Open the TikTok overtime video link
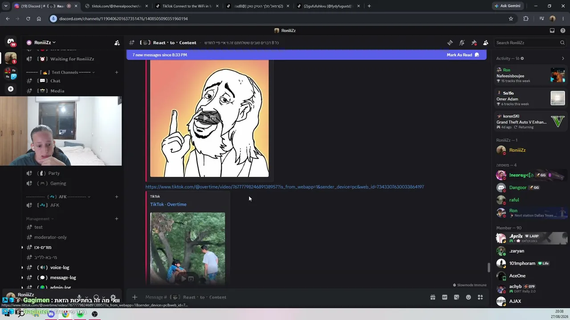Screen dimensions: 570x320 pos(285,187)
